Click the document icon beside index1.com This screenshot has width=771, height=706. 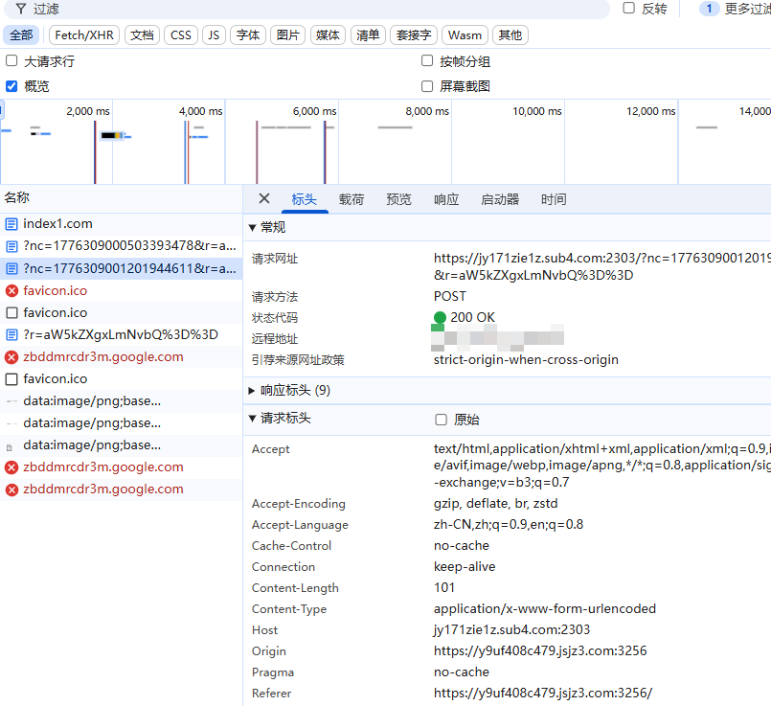11,224
